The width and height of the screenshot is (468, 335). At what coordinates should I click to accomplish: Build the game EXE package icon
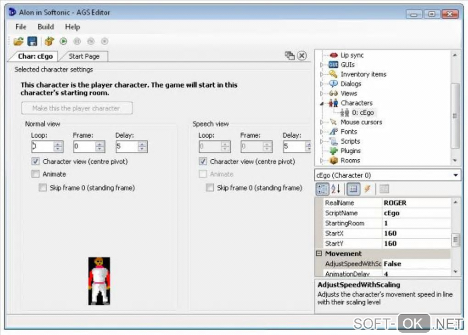49,41
